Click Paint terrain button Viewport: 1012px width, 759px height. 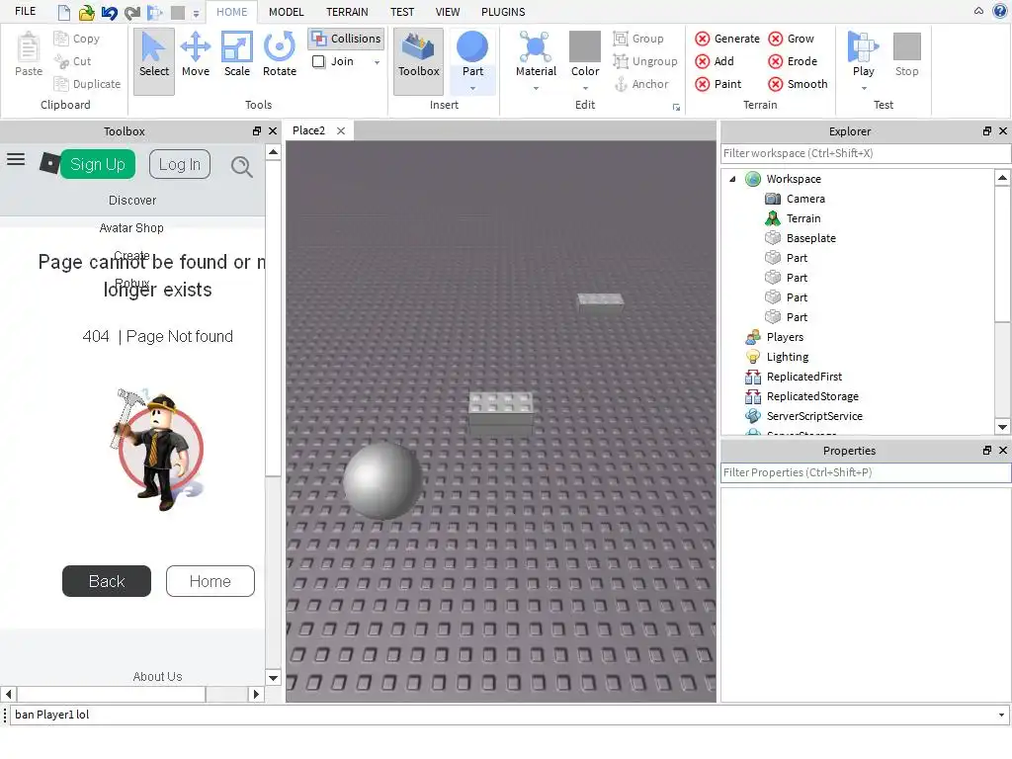[x=718, y=84]
